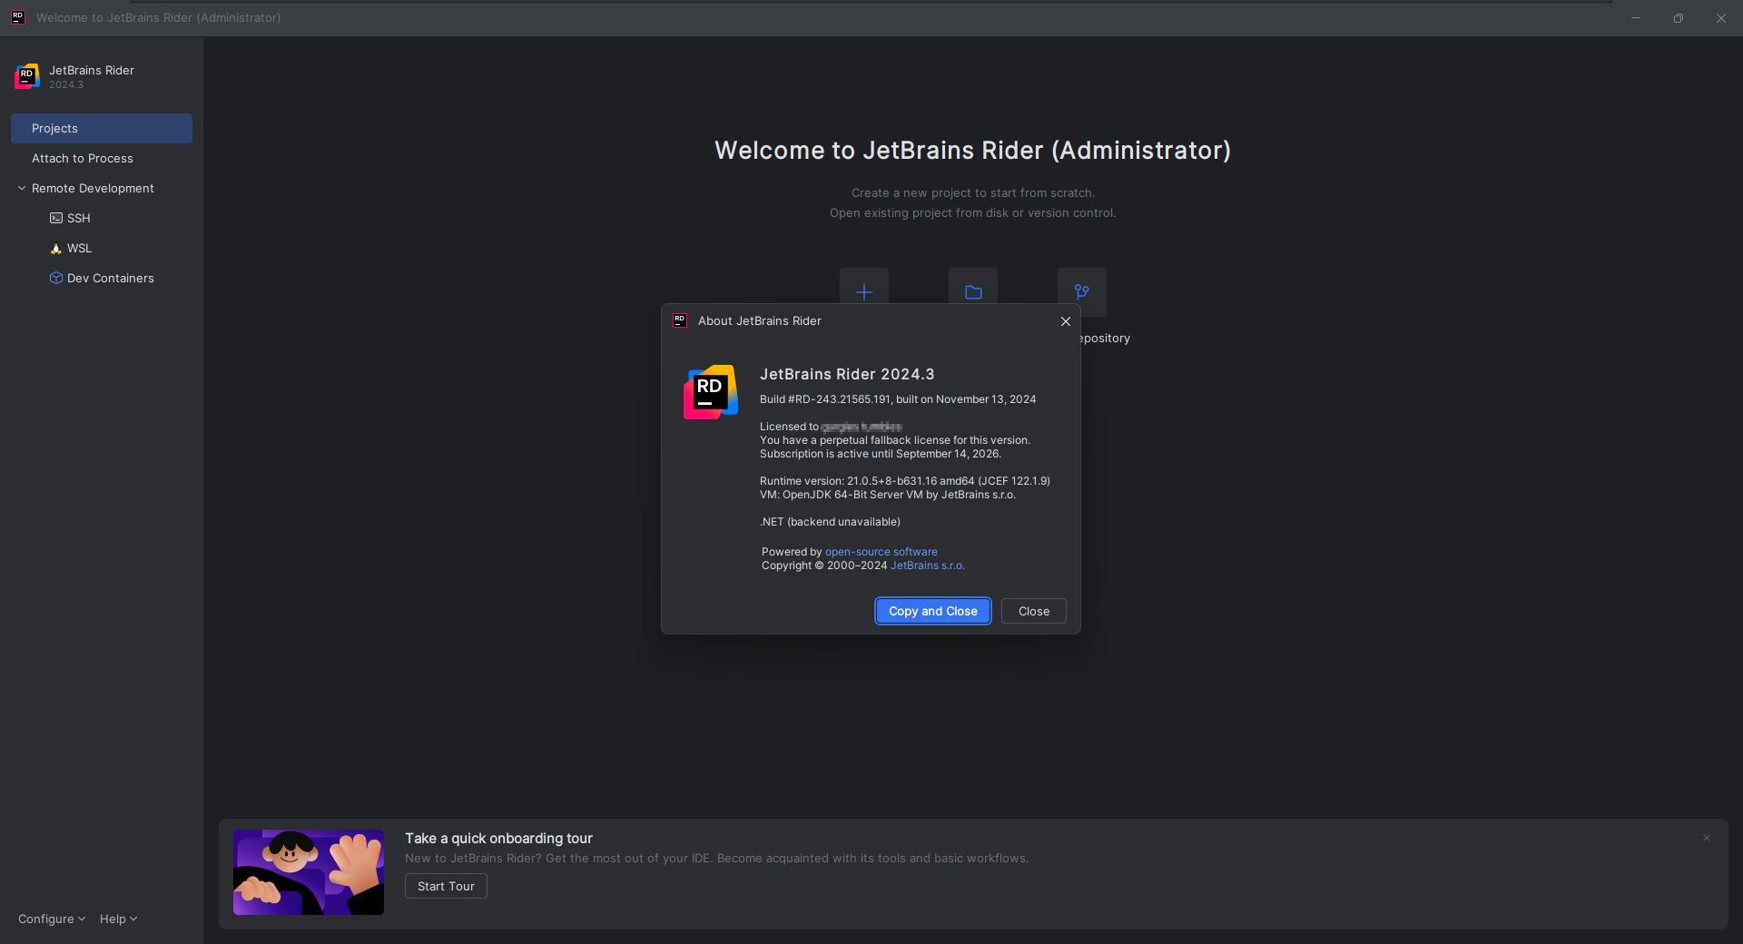Click the JetBrains Rider logo in sidebar
The width and height of the screenshot is (1743, 944).
27,76
